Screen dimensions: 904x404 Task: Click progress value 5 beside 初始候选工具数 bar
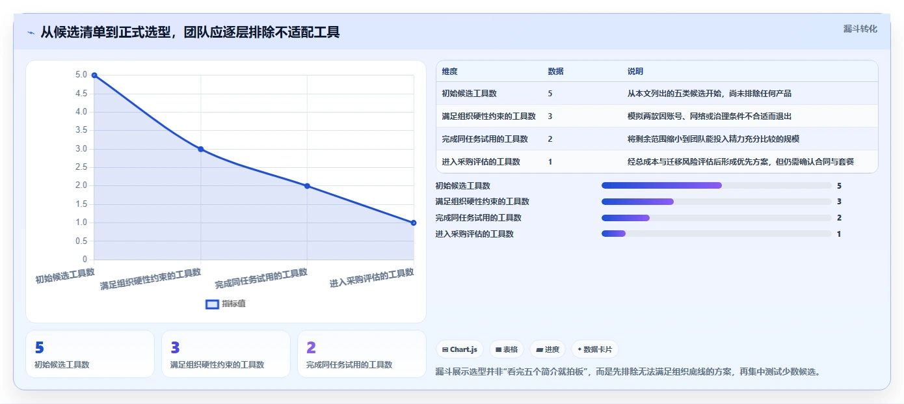[839, 186]
